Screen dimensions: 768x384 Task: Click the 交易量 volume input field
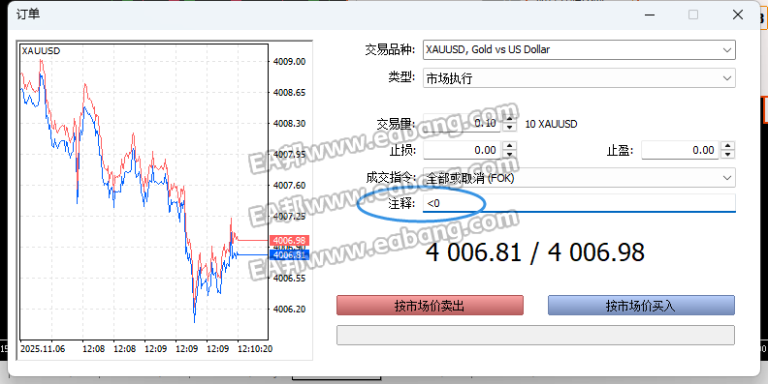pos(462,123)
